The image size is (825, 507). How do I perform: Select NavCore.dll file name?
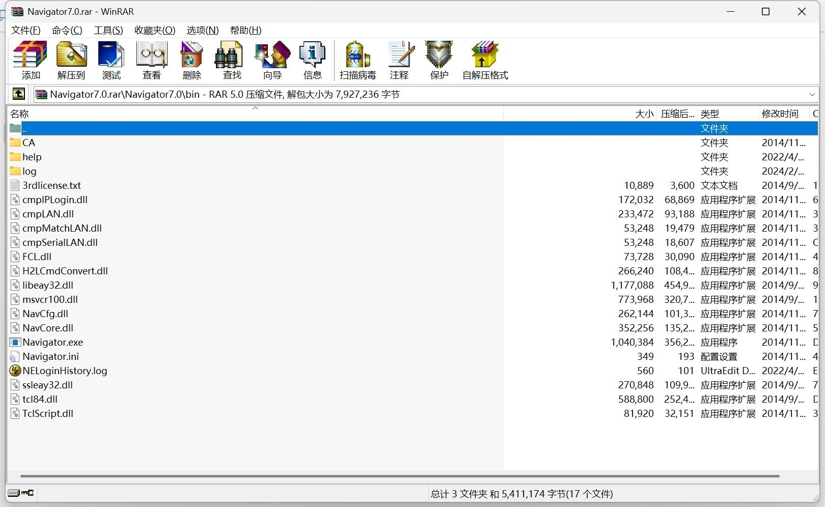(48, 328)
